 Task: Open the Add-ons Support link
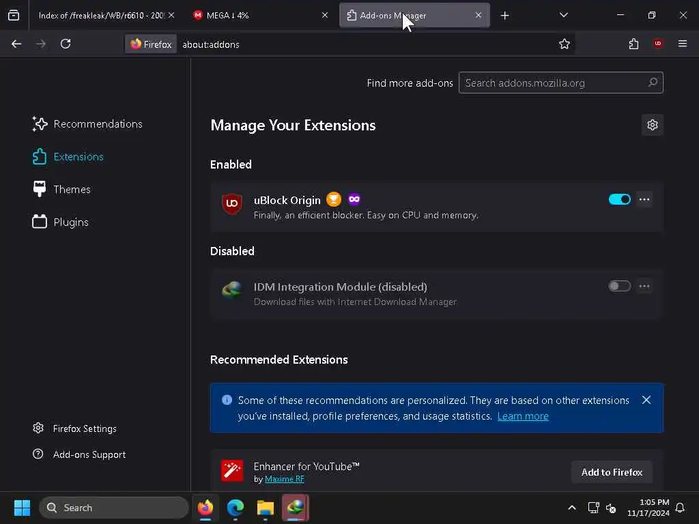point(79,454)
